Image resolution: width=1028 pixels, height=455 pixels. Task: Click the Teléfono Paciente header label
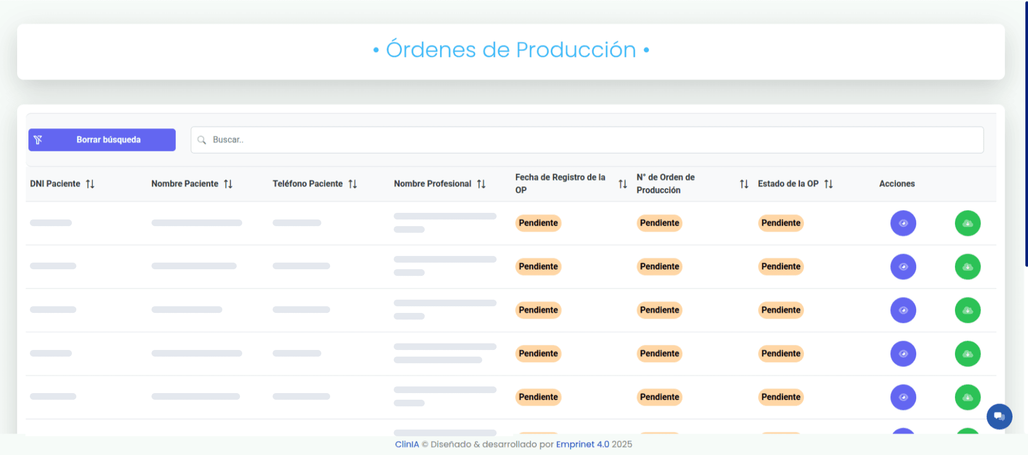point(307,184)
